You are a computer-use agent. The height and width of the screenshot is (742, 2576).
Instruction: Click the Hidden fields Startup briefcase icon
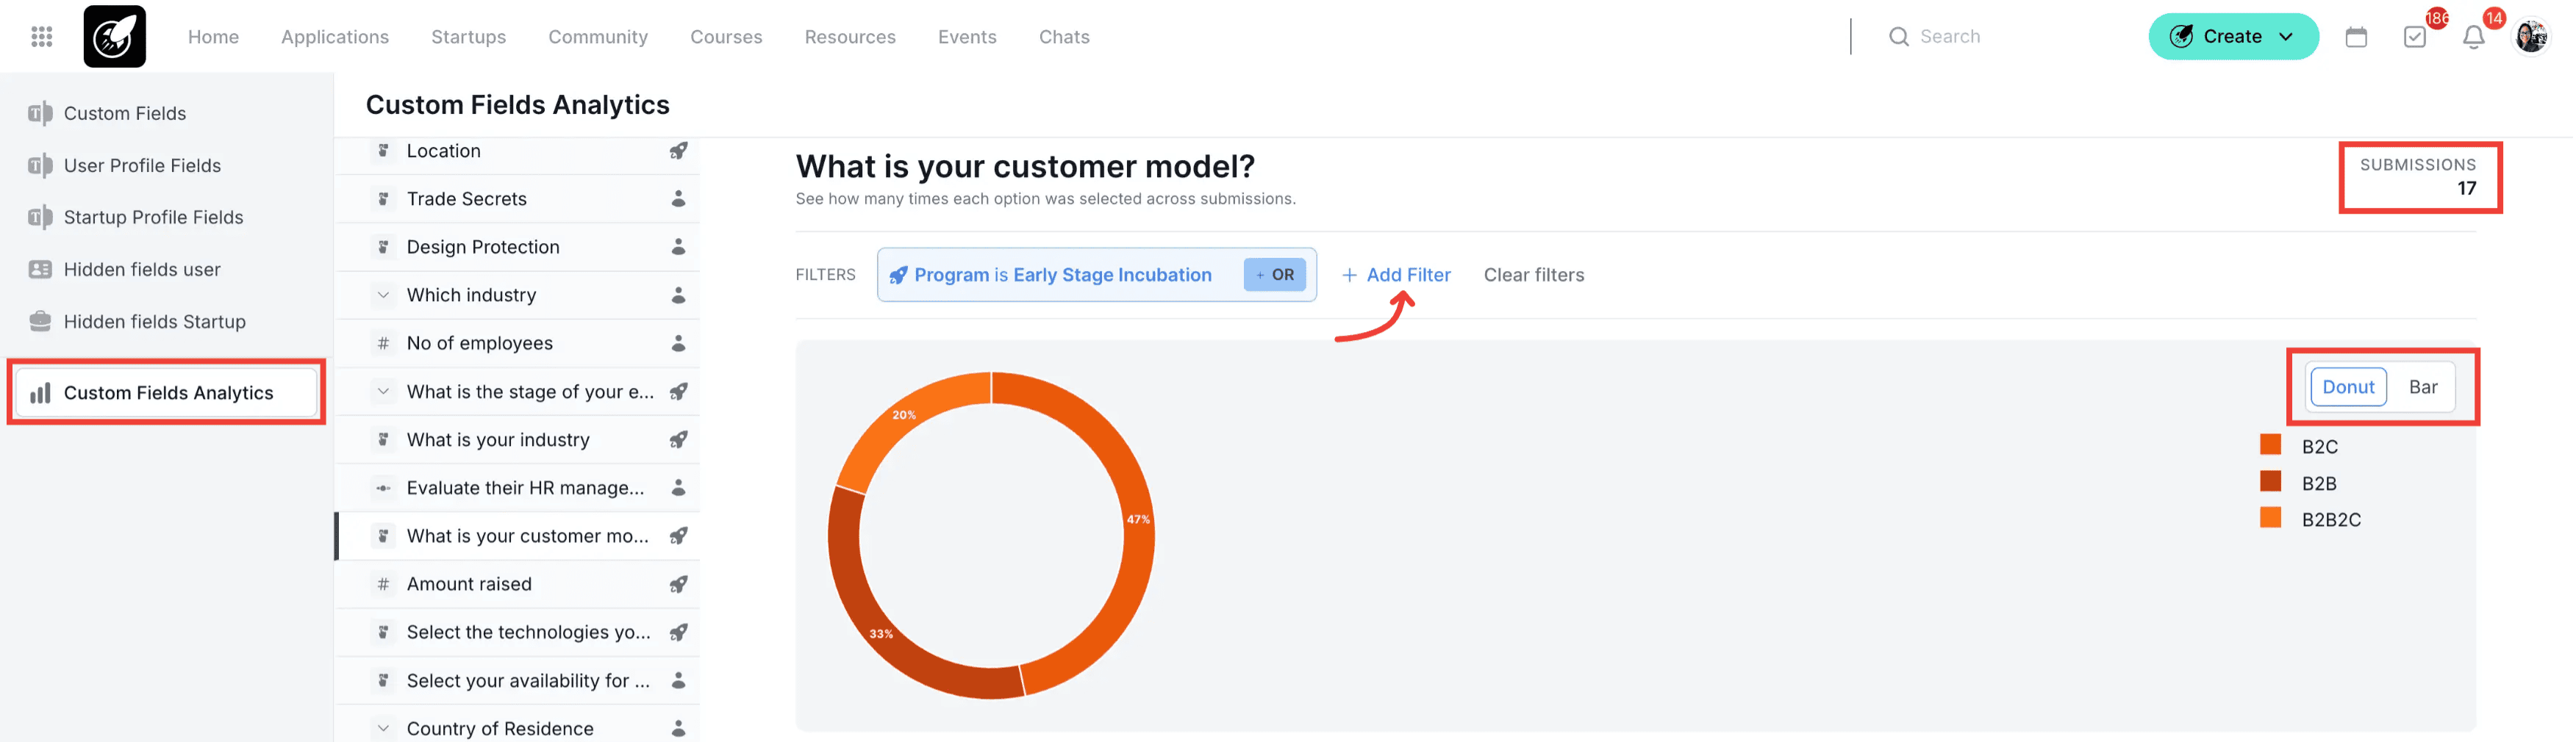pos(40,322)
